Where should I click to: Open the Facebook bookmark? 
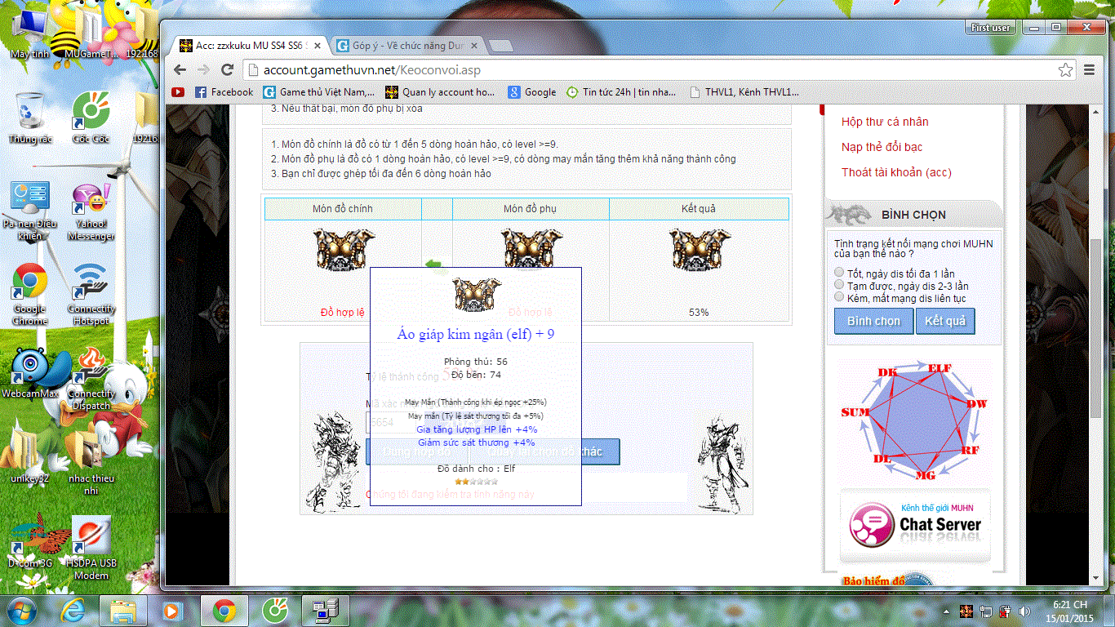click(x=224, y=92)
